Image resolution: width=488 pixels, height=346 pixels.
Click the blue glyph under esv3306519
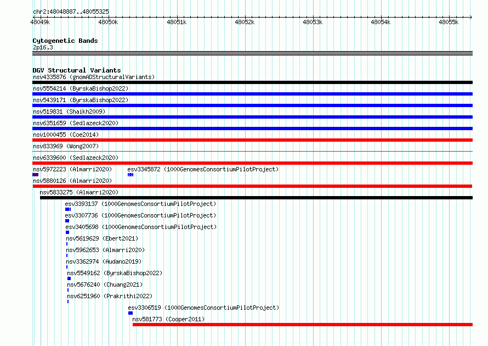click(130, 313)
